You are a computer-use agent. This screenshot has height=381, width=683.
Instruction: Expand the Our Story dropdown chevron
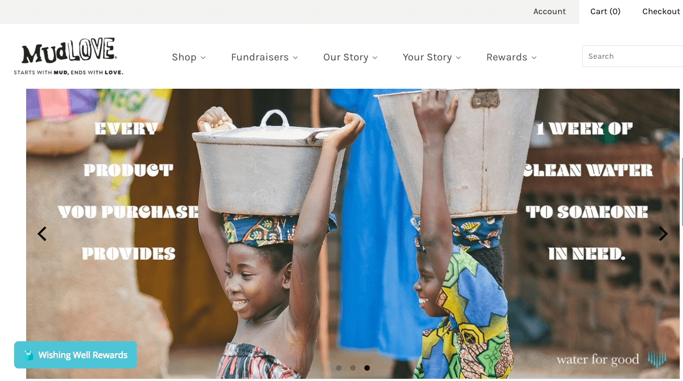375,58
